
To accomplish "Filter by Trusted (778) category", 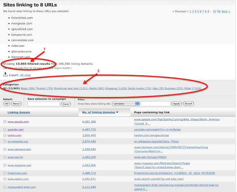I will point(44,88).
